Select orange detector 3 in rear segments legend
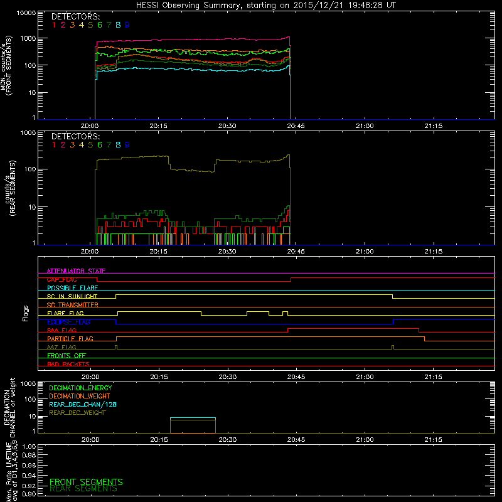The height and width of the screenshot is (502, 502). [72, 145]
